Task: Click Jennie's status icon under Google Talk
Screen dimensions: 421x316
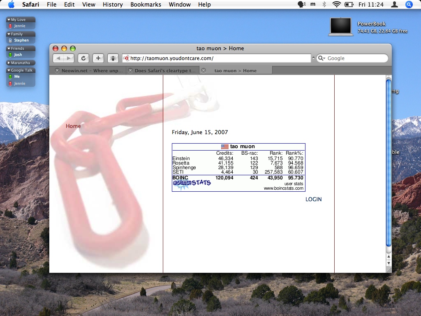Action: pos(10,84)
